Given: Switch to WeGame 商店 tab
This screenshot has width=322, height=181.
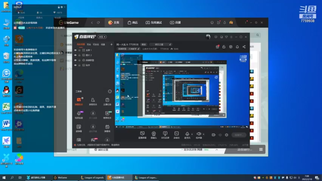Looking at the screenshot, I should point(133,23).
